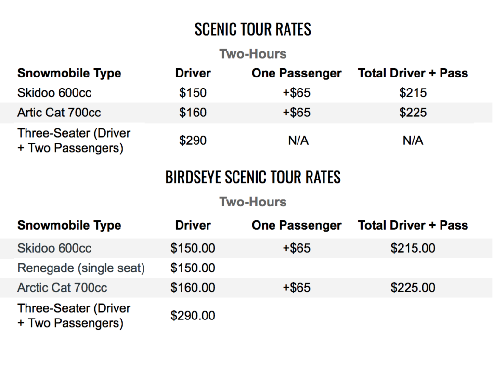Click the $225 total for Artic Cat

(x=413, y=113)
